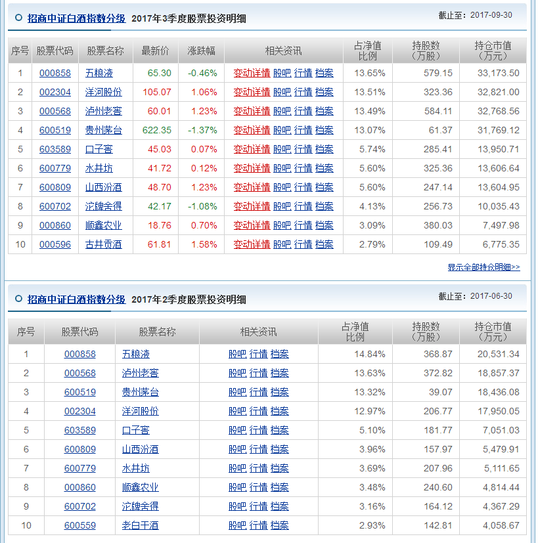Viewport: 538px width, 543px height.
Task: Open 股吧 for 顺鑫农业 in Q2 table
Action: coord(236,487)
